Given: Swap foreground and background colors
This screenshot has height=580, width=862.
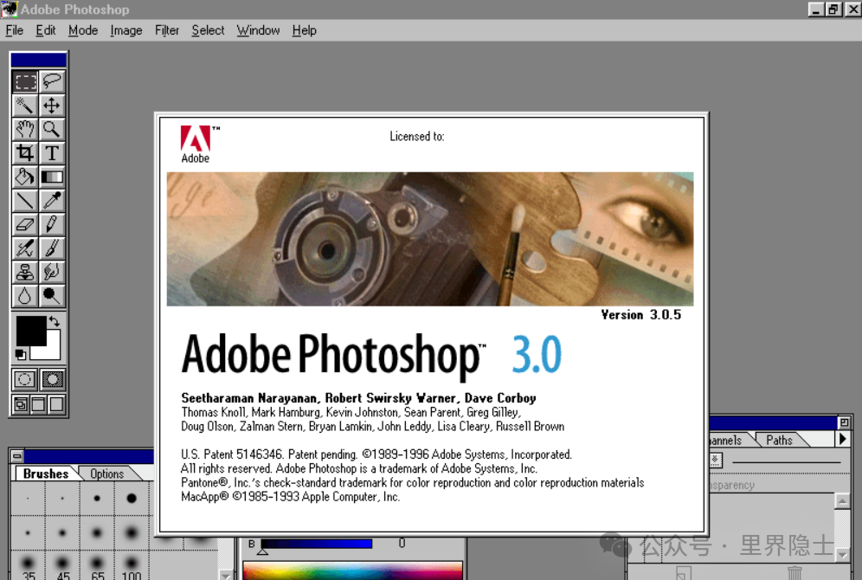Looking at the screenshot, I should tap(56, 321).
